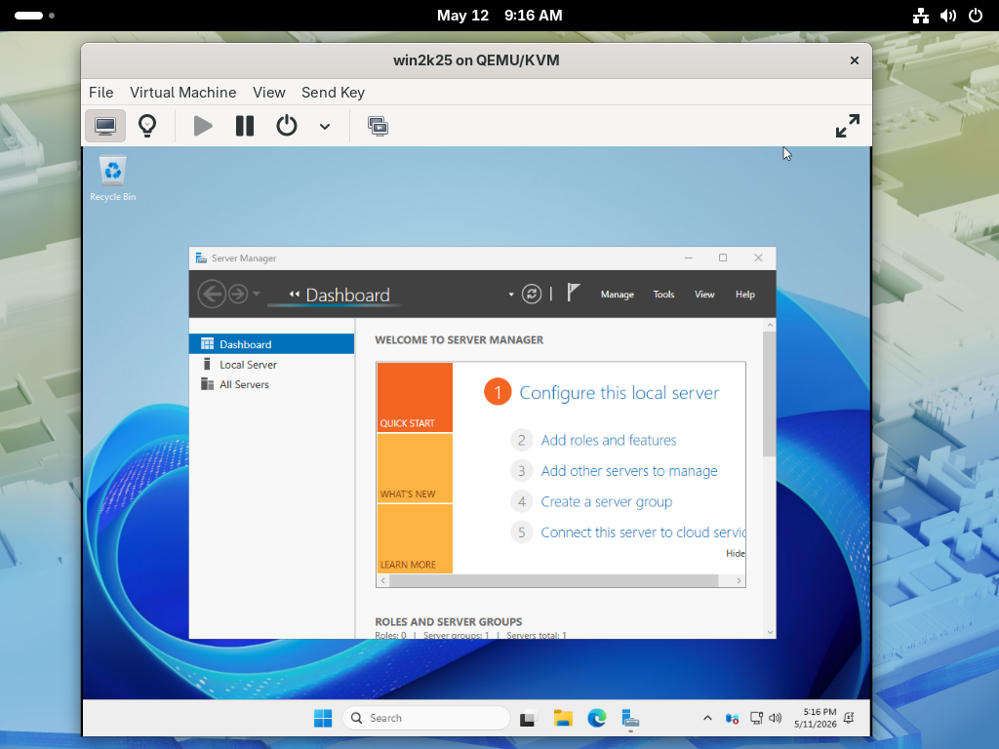Open Server Manager Tools menu
This screenshot has width=999, height=749.
point(663,295)
